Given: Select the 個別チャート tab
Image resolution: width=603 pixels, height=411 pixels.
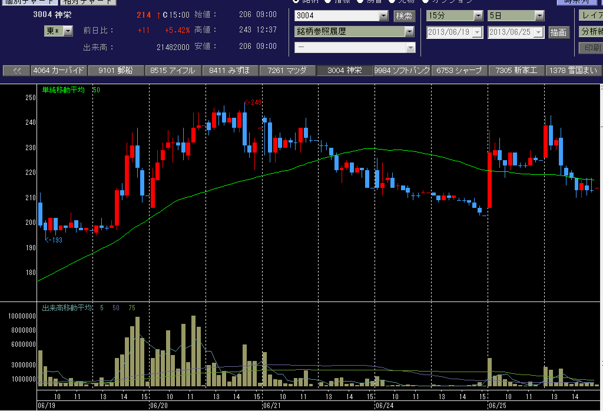Looking at the screenshot, I should [29, 2].
